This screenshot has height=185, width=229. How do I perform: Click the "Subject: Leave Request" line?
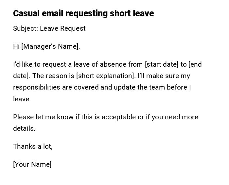tap(49, 28)
